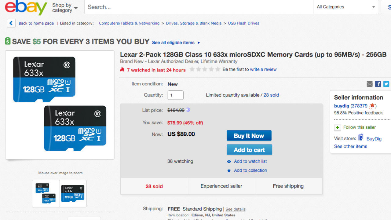Open Computers/Tablets & Networking breadcrumb
This screenshot has width=391, height=220.
[x=129, y=23]
